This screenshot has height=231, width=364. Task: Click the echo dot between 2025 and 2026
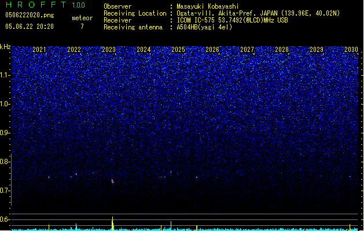point(197,177)
